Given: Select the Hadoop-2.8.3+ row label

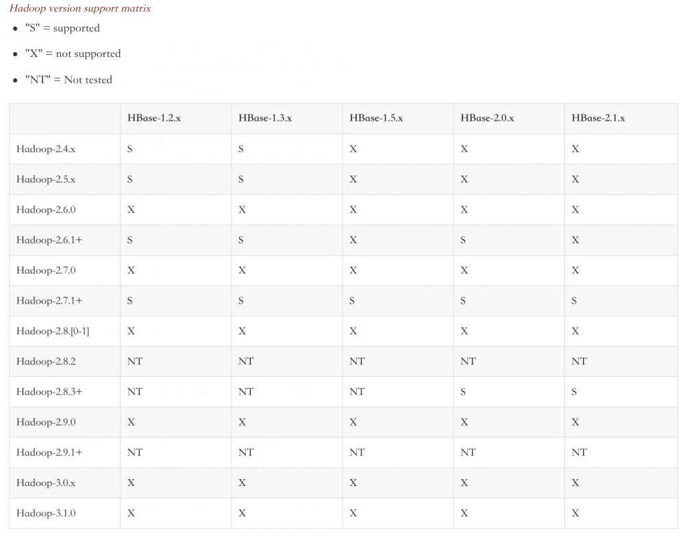Looking at the screenshot, I should click(x=49, y=391).
